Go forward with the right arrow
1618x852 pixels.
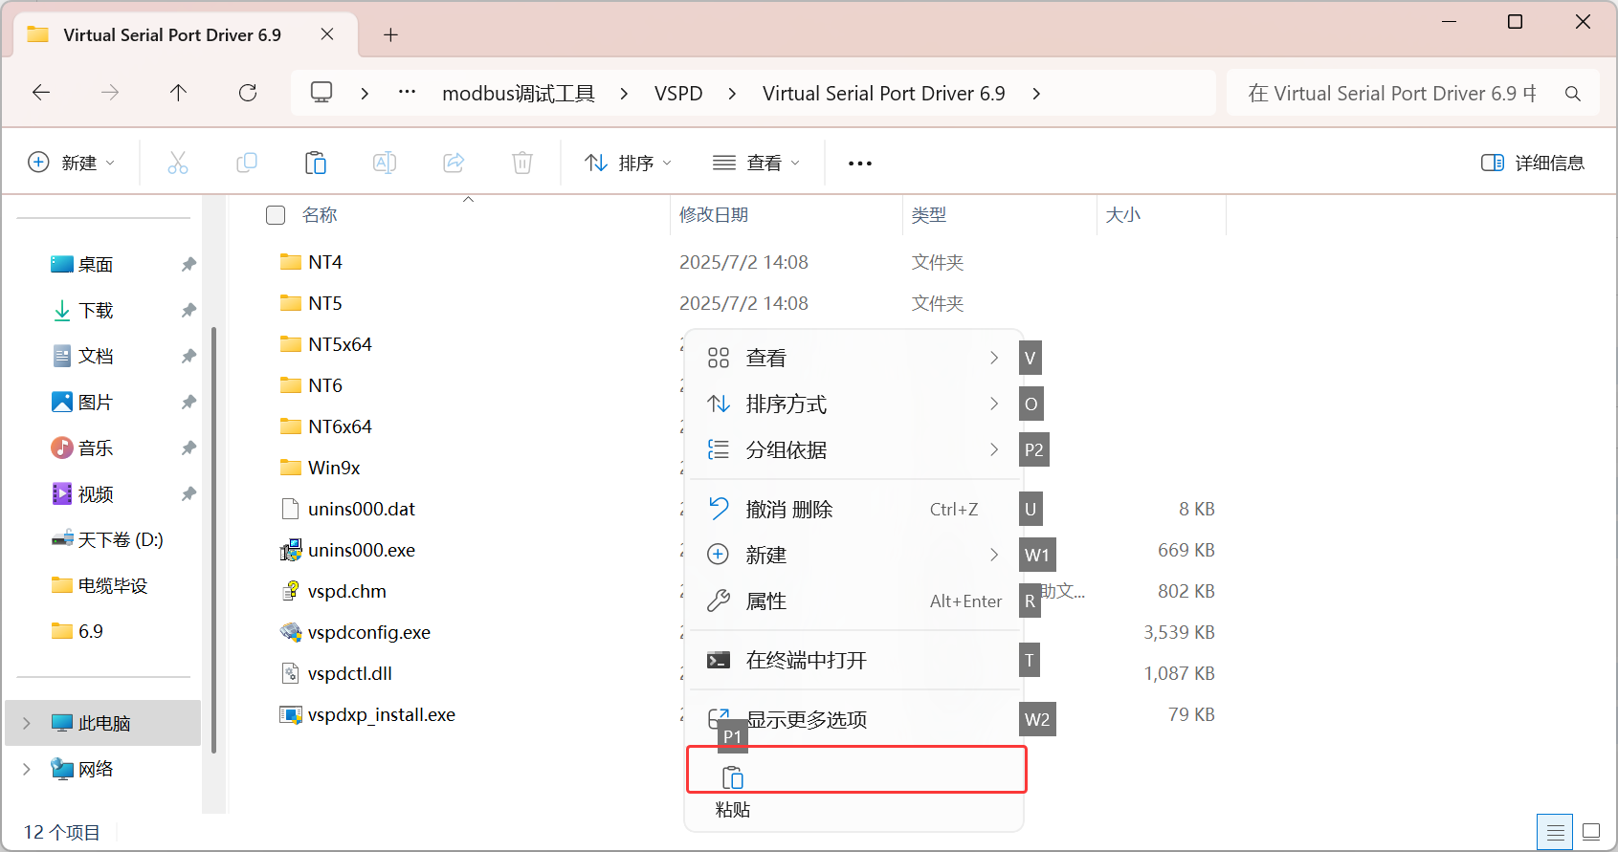110,93
